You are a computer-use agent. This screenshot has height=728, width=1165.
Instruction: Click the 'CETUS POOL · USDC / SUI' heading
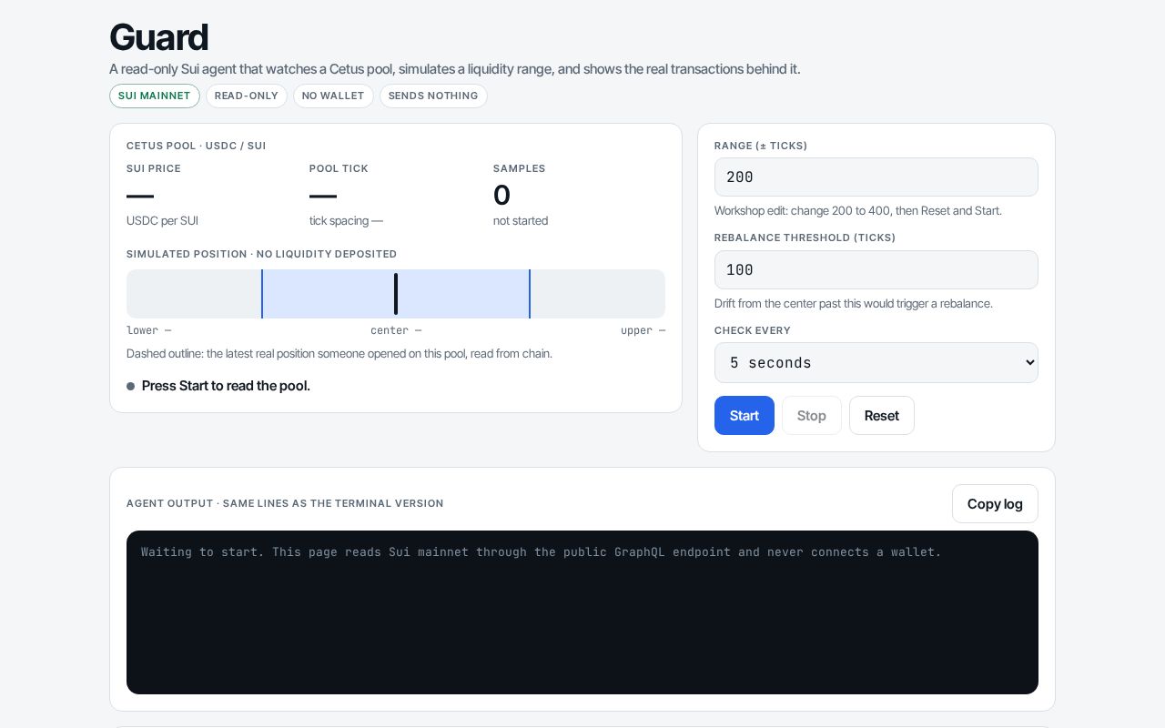(197, 146)
